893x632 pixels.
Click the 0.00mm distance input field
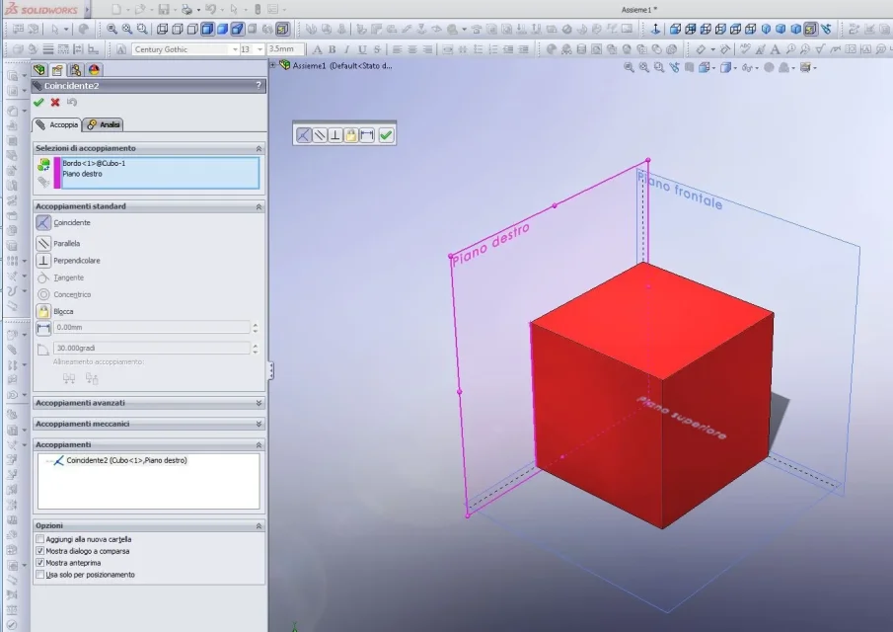[x=150, y=327]
